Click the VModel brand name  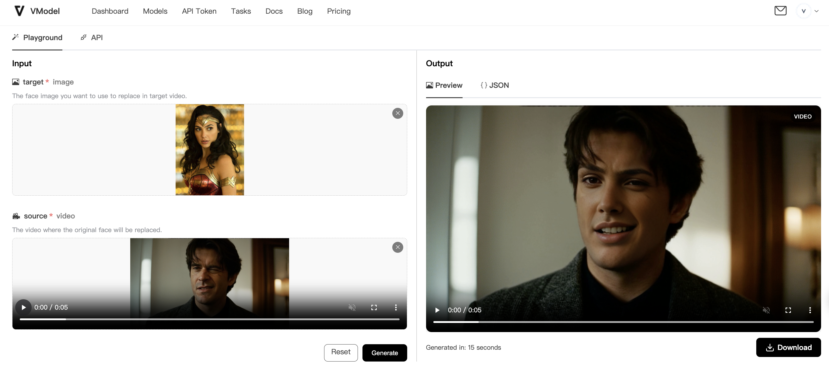(45, 11)
